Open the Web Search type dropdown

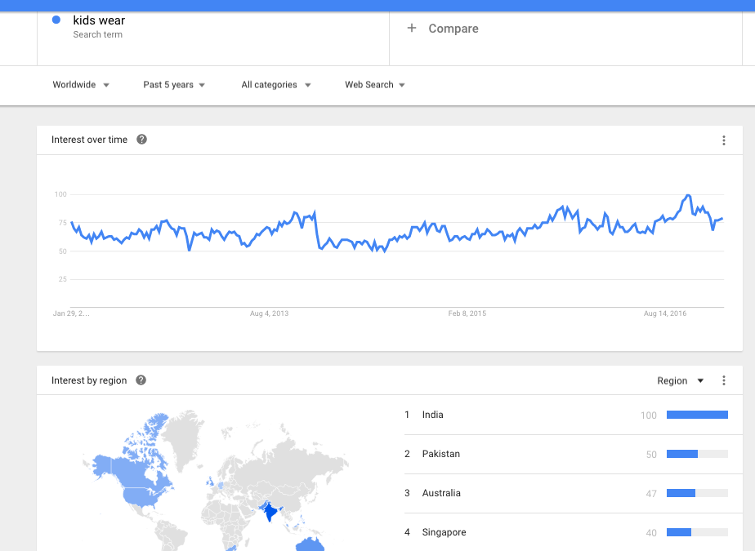pos(374,85)
